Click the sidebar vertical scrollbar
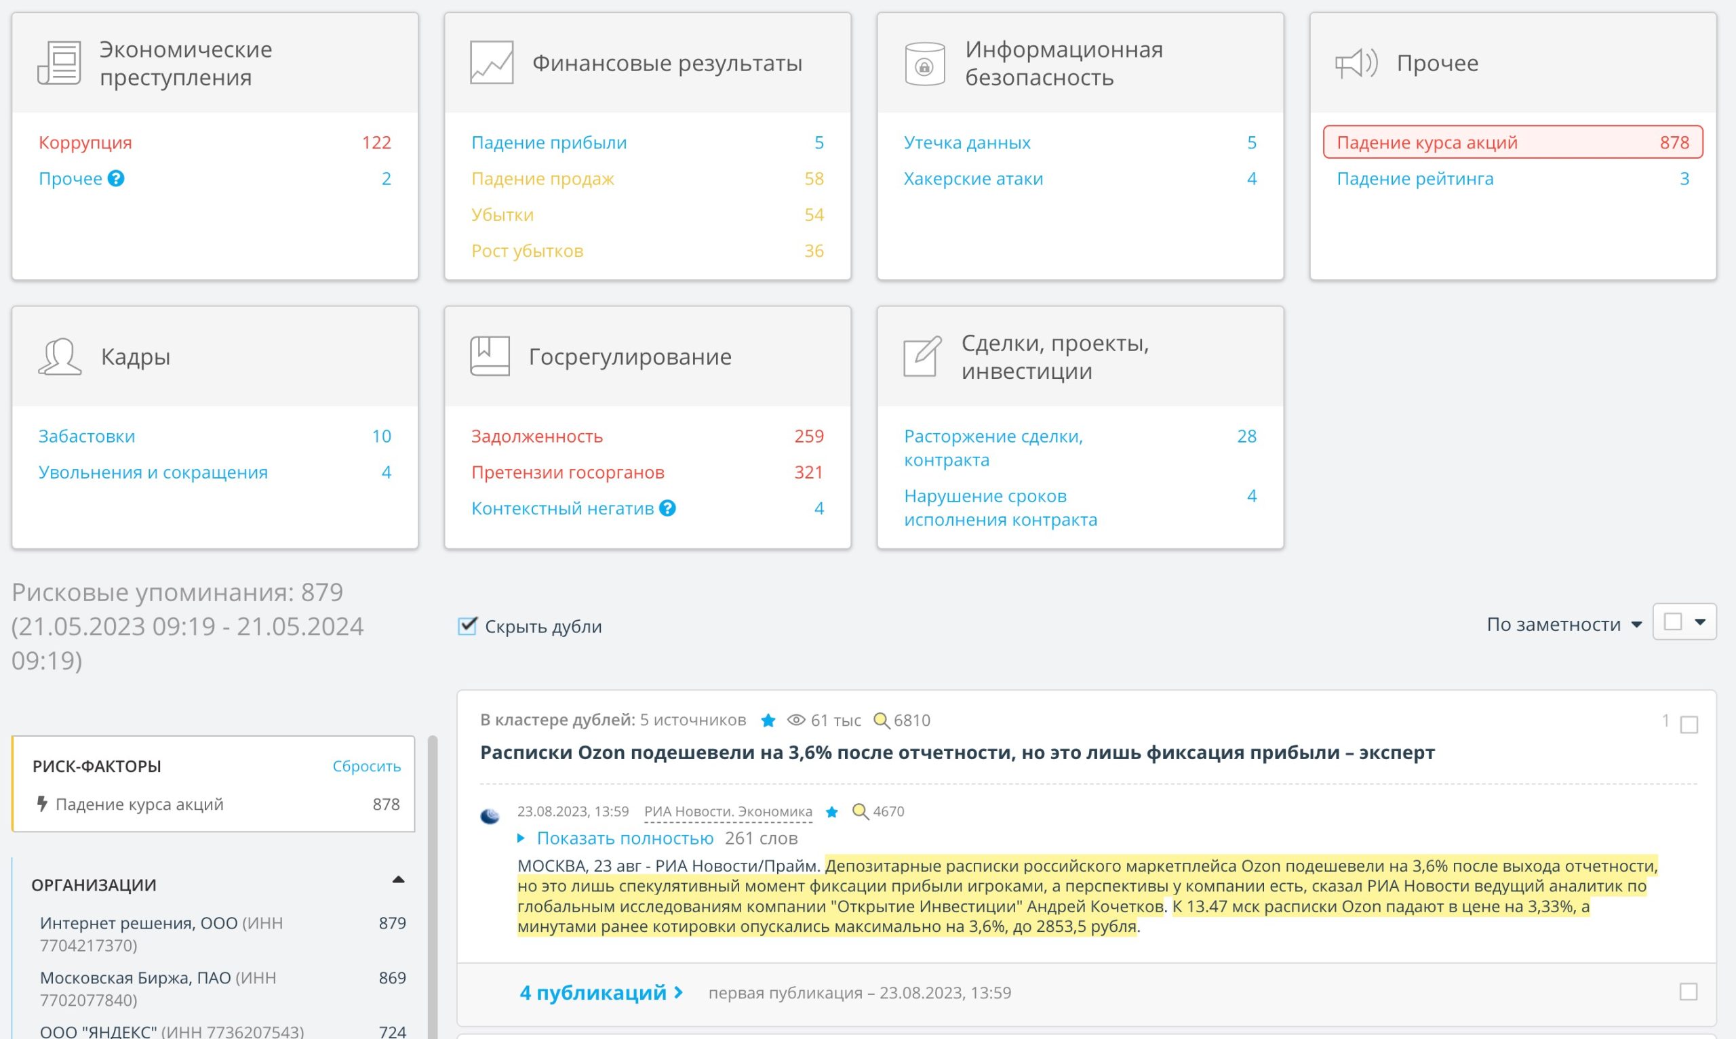The height and width of the screenshot is (1039, 1736). 433,887
